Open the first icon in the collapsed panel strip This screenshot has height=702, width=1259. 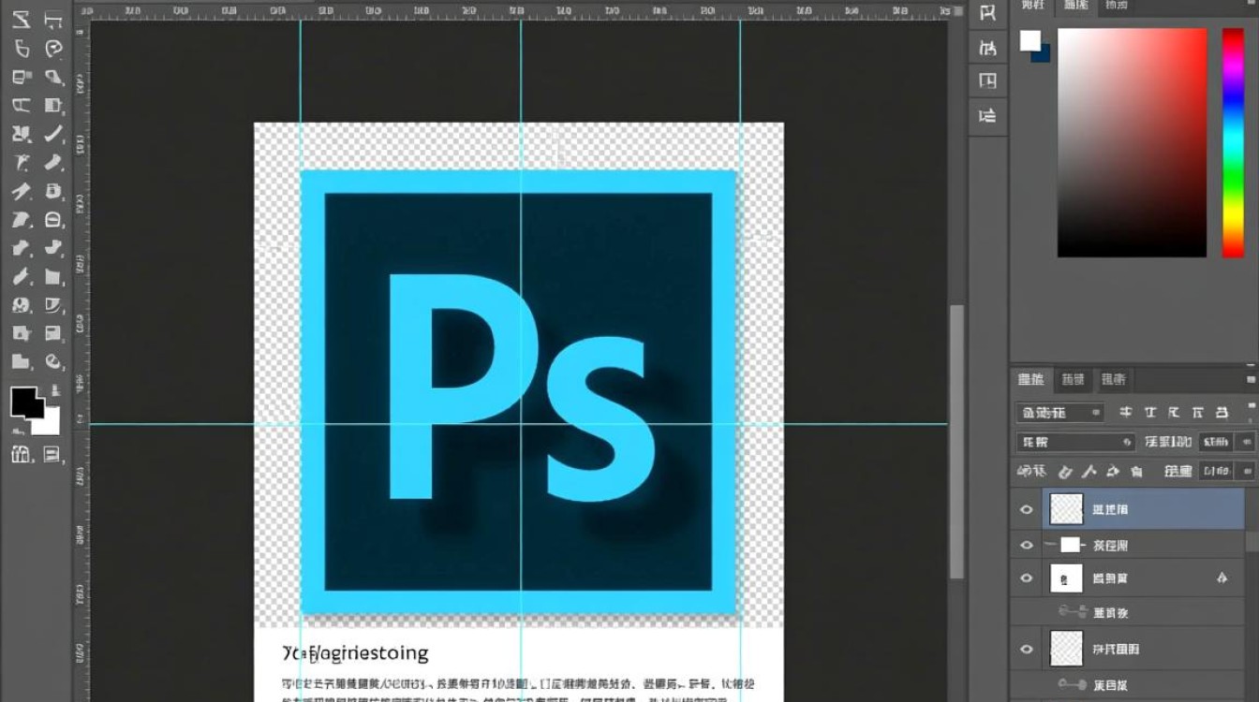tap(987, 13)
